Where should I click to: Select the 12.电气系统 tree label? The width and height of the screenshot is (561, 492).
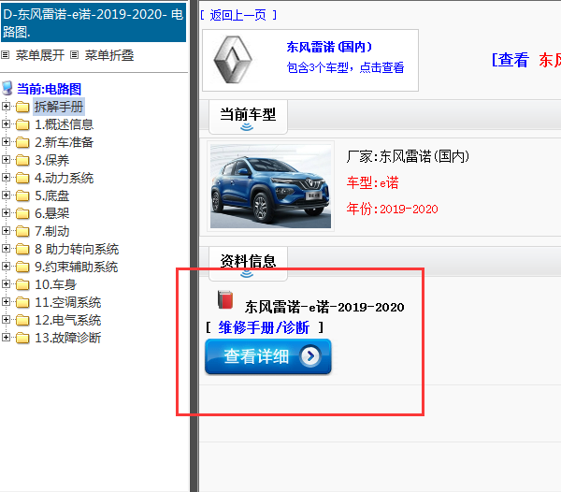click(x=68, y=320)
